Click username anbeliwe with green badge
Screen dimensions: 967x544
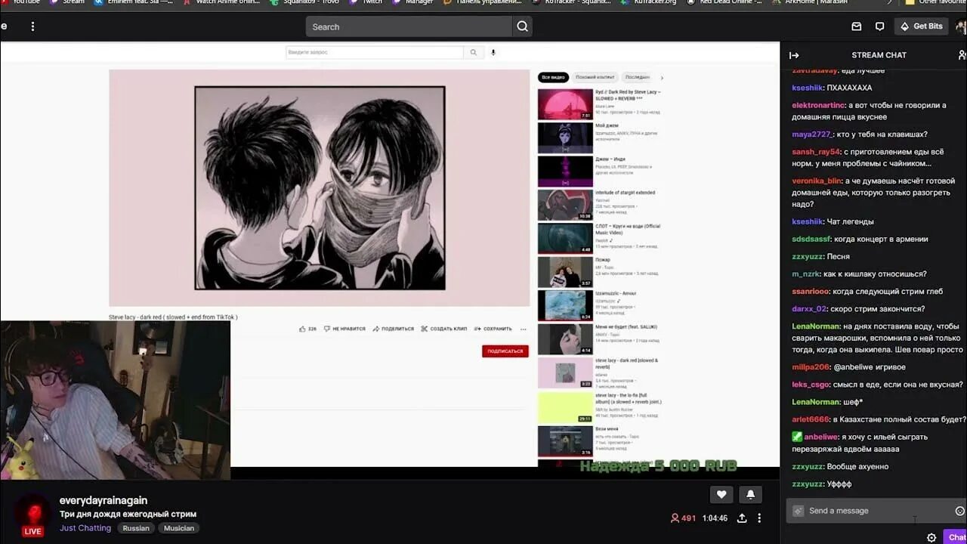[x=821, y=437]
